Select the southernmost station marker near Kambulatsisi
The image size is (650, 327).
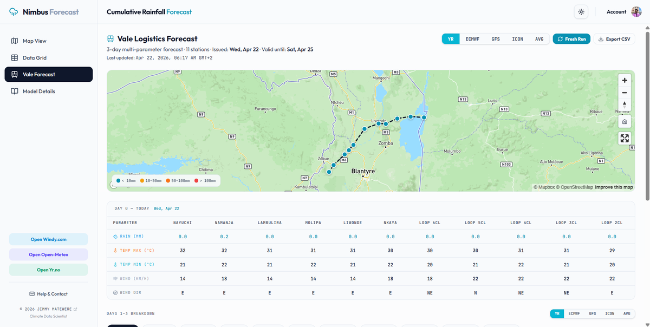[329, 172]
